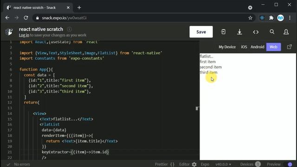Switch to the iOS preview tab
This screenshot has width=297, height=167.
tap(244, 47)
